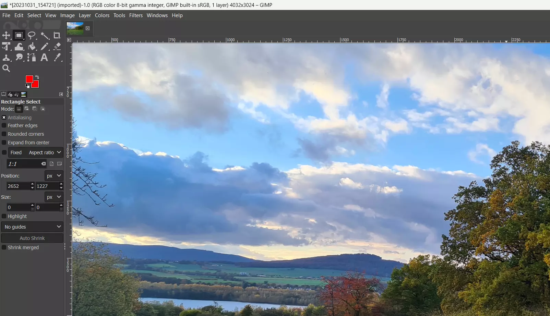Select the Zoom tool

pos(6,68)
